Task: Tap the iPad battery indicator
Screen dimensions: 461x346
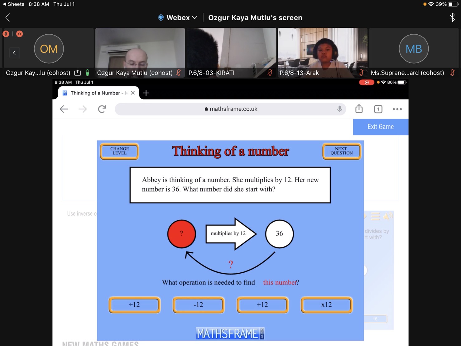Action: pos(453,4)
